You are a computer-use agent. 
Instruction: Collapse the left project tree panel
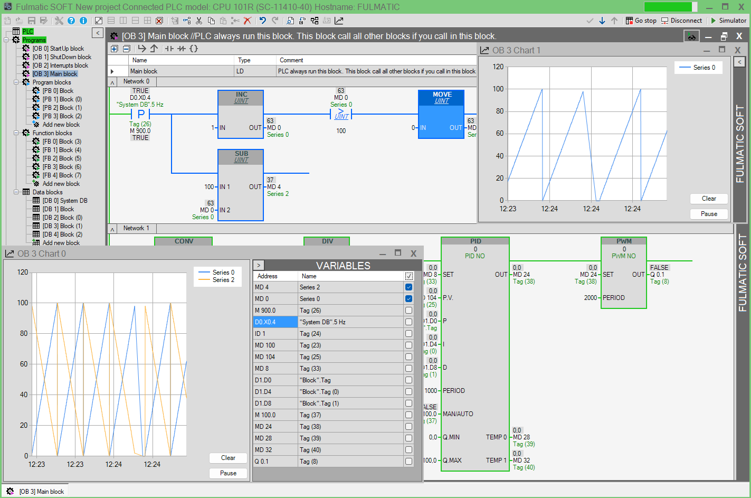click(x=97, y=33)
